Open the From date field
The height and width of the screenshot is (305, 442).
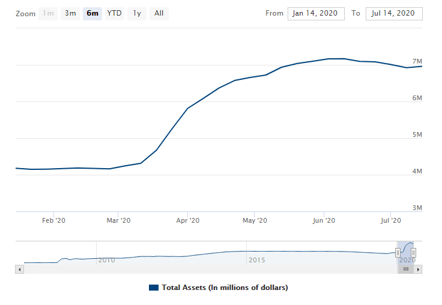[315, 13]
